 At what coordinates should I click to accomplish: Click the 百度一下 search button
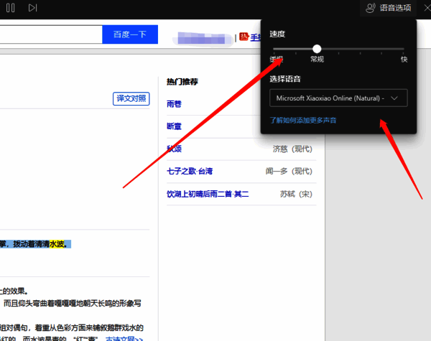click(130, 34)
